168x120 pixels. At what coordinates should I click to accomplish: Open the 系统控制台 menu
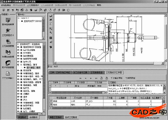pos(6,5)
